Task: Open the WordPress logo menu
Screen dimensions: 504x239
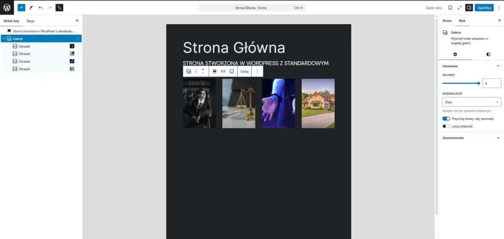Action: pyautogui.click(x=7, y=8)
